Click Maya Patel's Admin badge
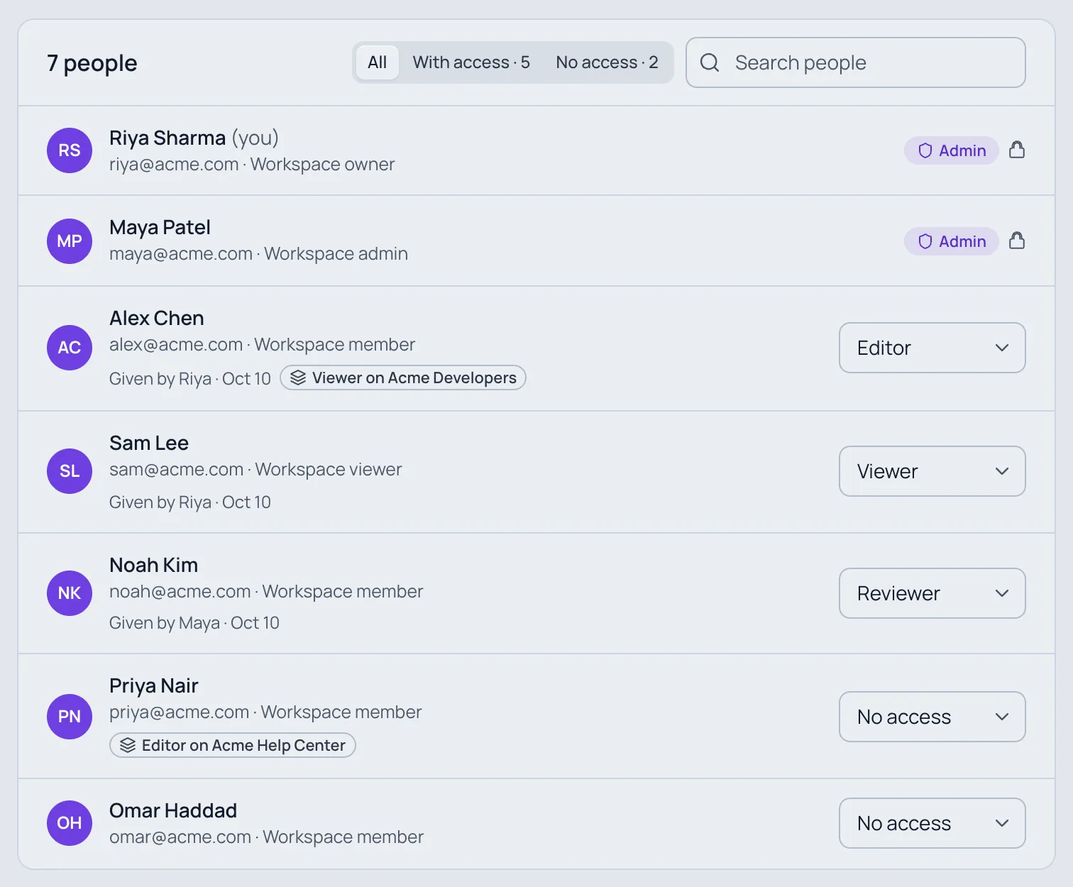Image resolution: width=1073 pixels, height=887 pixels. pos(951,241)
